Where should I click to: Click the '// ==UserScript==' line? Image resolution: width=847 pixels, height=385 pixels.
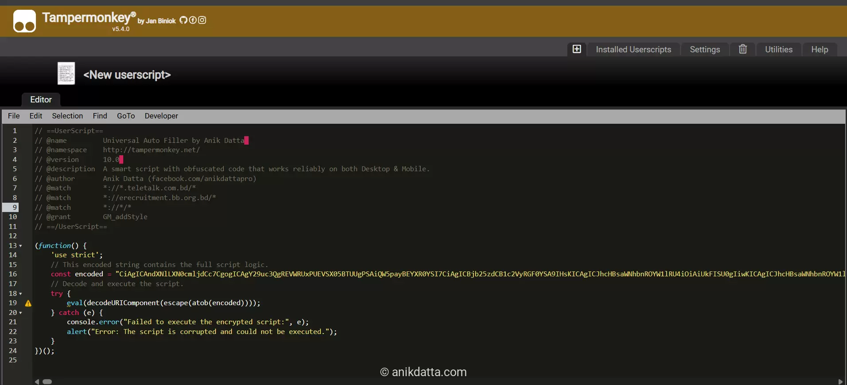point(69,131)
